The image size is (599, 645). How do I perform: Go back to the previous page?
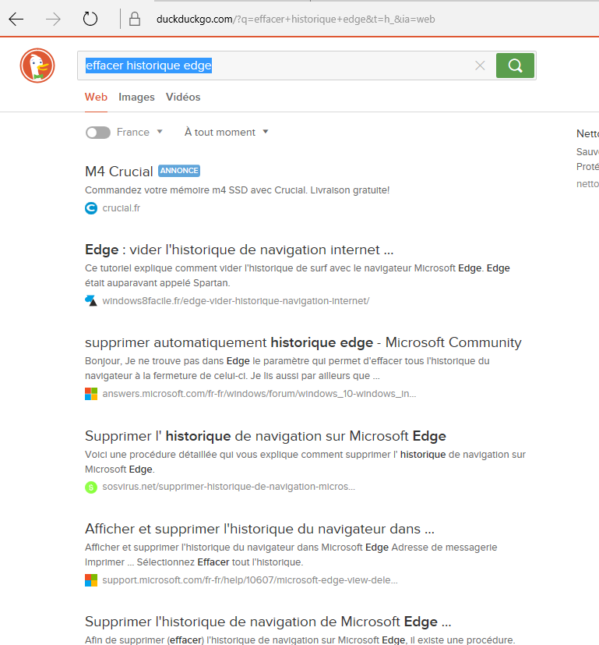click(x=16, y=19)
